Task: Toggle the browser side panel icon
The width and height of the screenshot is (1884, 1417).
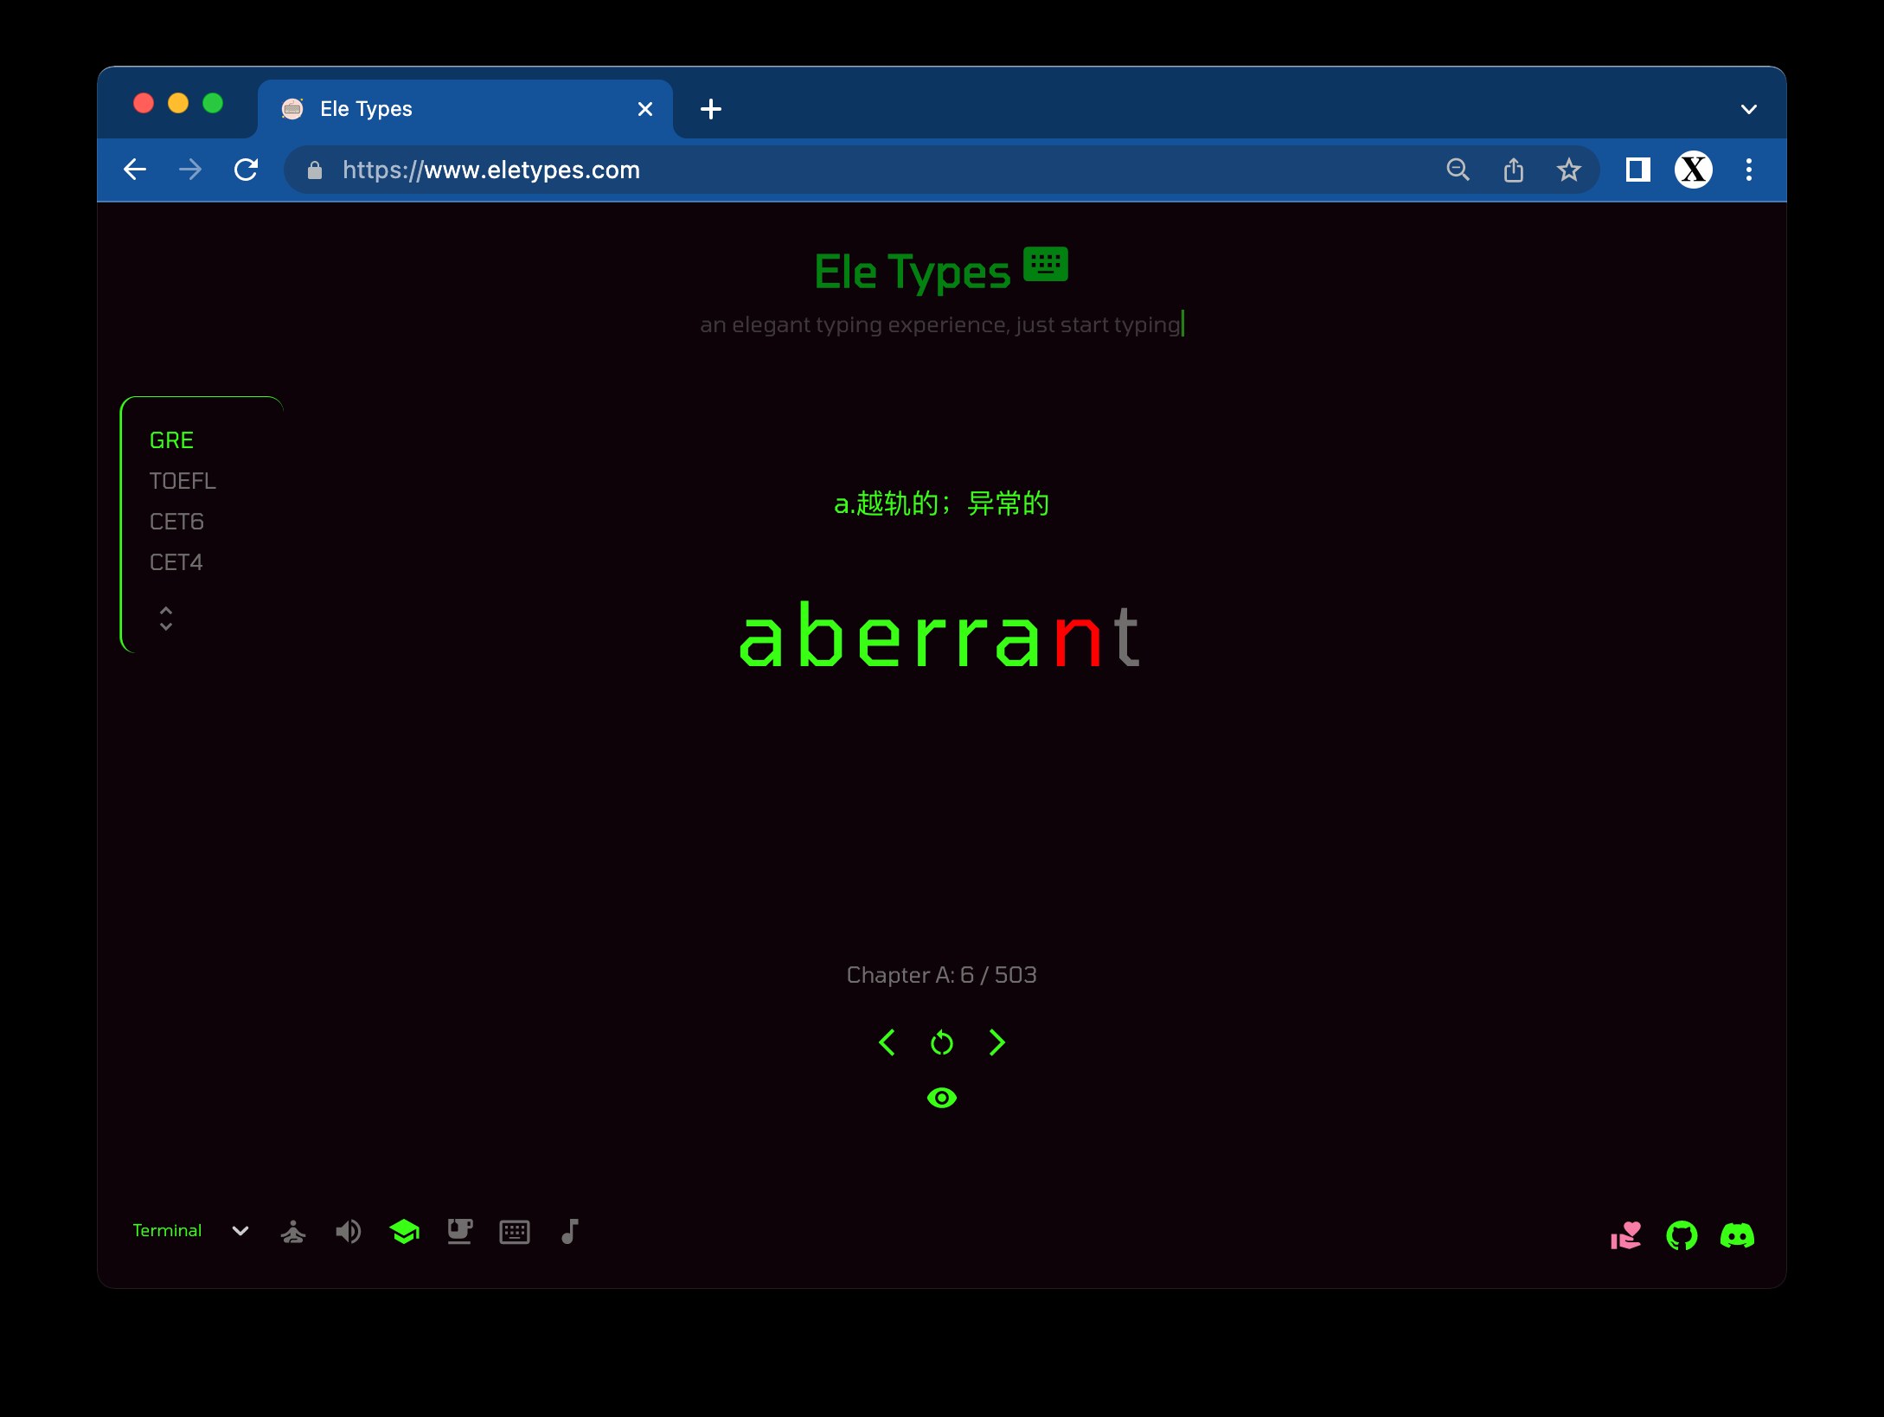Action: coord(1637,170)
